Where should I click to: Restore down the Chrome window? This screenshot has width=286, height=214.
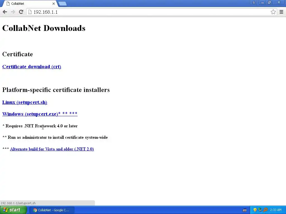tap(270, 3)
